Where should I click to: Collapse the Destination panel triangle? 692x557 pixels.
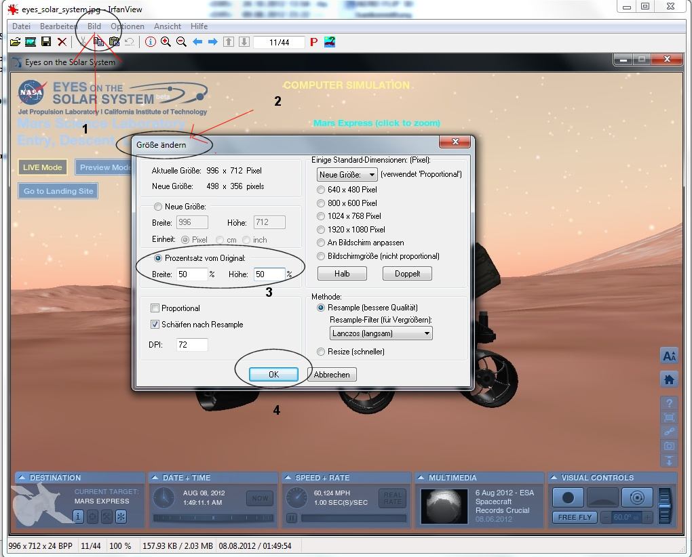pos(21,478)
